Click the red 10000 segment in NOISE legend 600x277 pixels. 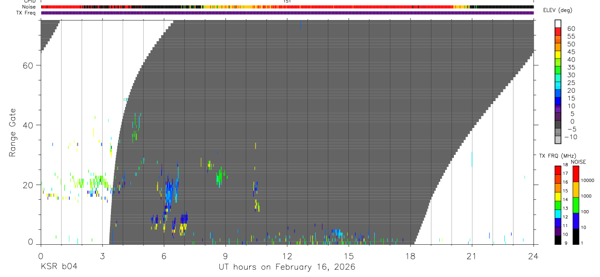(576, 174)
